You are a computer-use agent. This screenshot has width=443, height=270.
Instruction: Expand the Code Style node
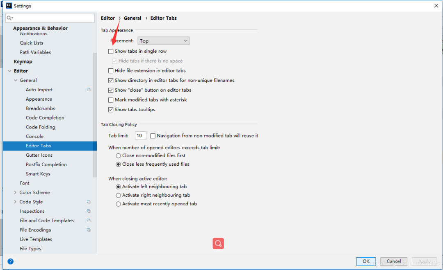pos(15,202)
